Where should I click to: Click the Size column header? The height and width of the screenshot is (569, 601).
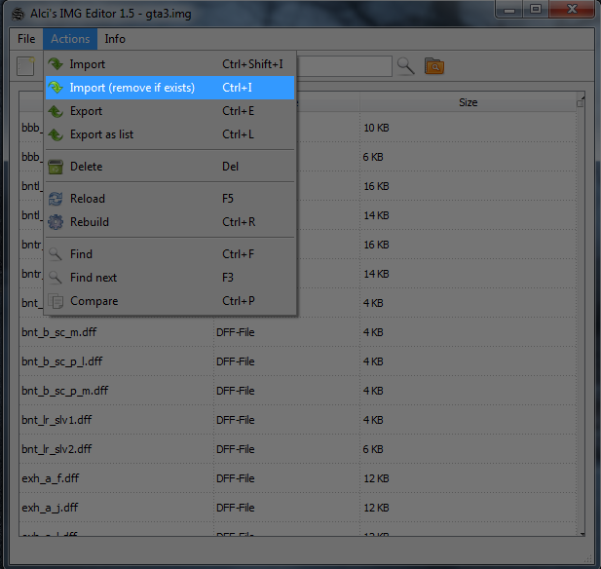468,102
